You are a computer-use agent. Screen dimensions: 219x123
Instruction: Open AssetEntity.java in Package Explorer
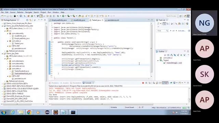pos(20,36)
